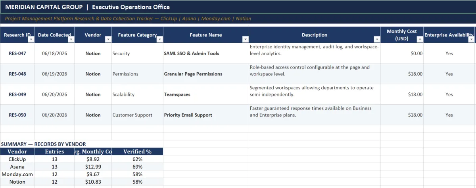476x188 pixels.
Task: Select the ClickUp entries count 13
Action: point(54,159)
